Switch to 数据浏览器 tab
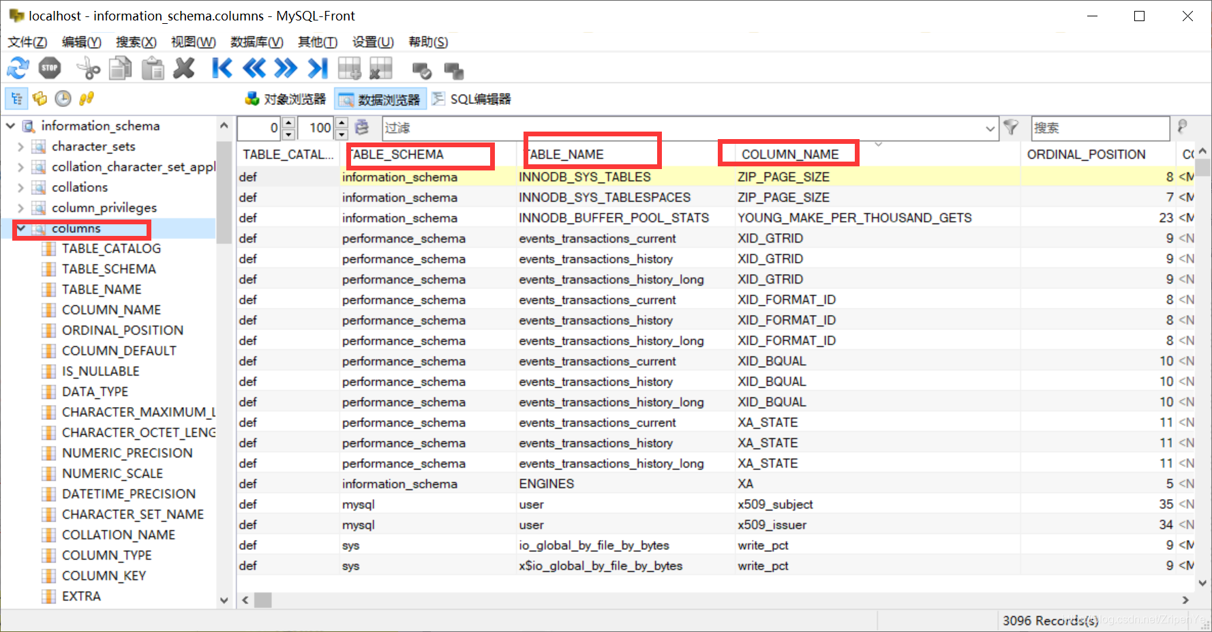This screenshot has height=632, width=1212. (380, 100)
